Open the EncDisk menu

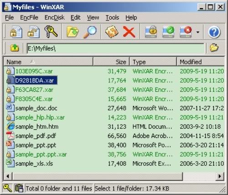55,17
